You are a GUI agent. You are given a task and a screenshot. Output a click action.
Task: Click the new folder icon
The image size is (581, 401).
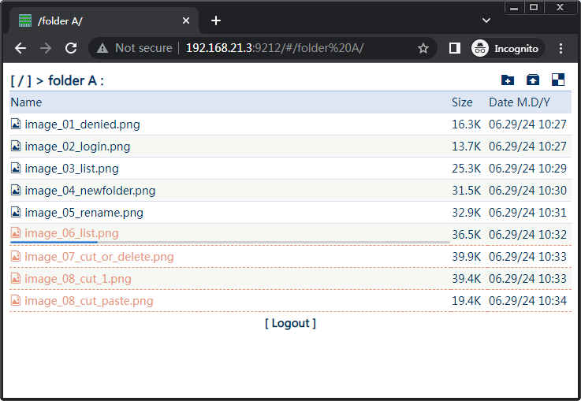click(508, 80)
